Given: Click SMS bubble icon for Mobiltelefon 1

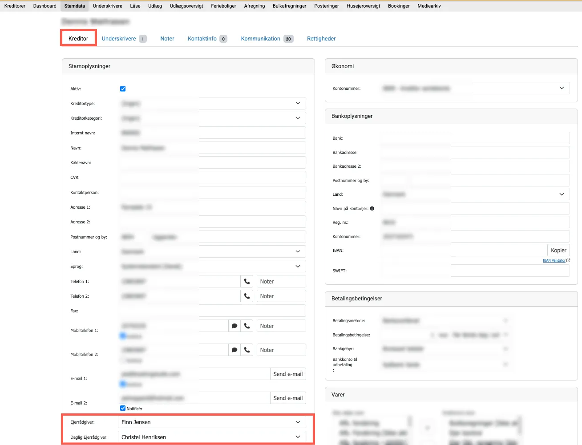Looking at the screenshot, I should pyautogui.click(x=234, y=326).
